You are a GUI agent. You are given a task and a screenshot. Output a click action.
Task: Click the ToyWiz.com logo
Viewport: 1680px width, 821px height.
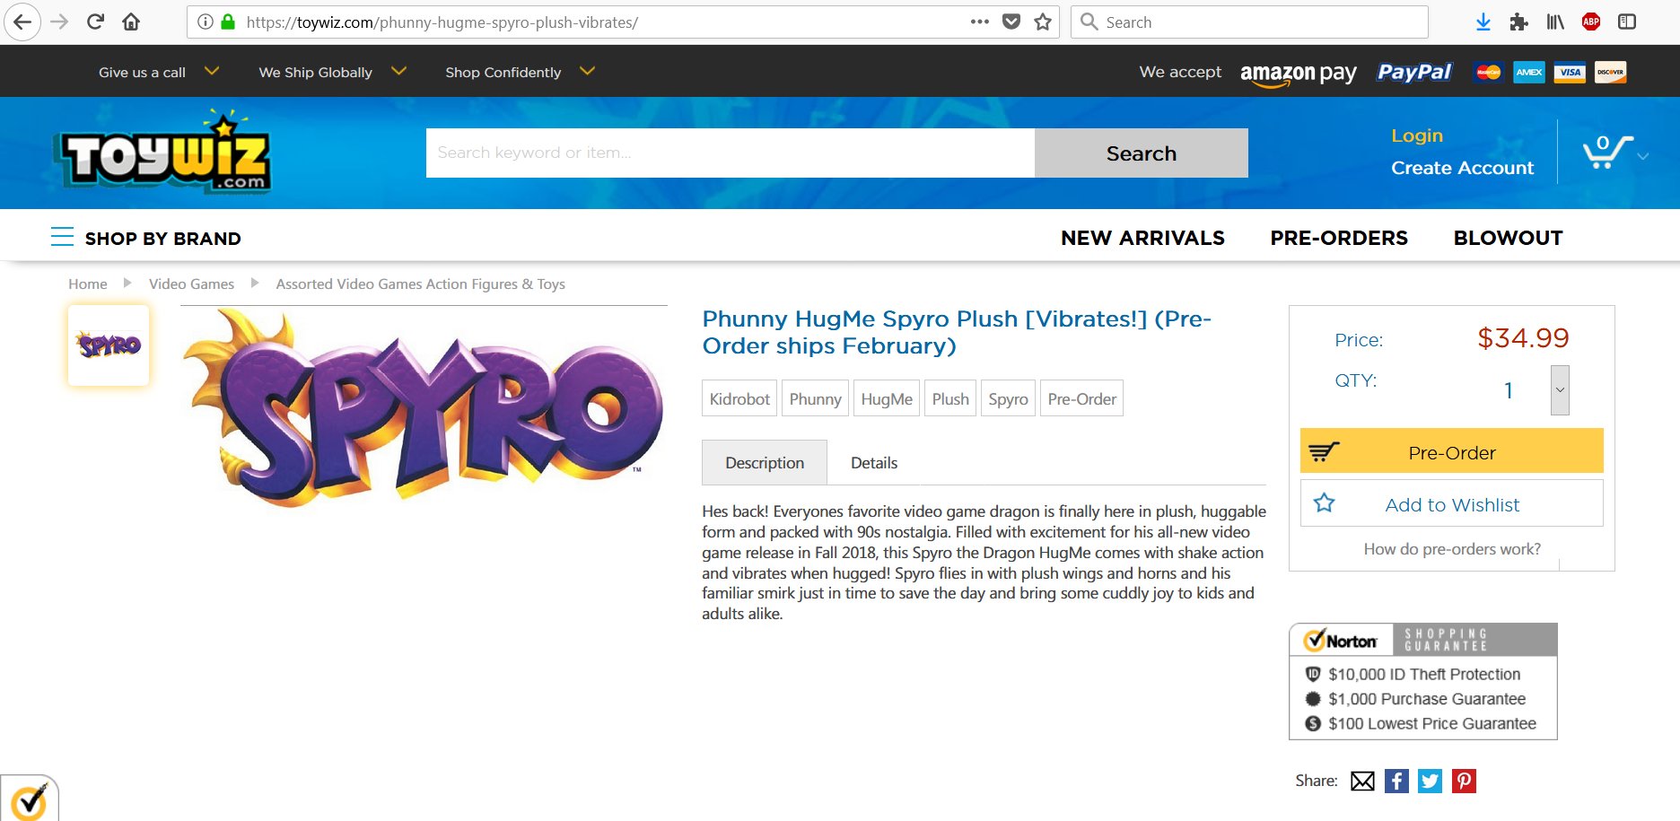[x=162, y=152]
